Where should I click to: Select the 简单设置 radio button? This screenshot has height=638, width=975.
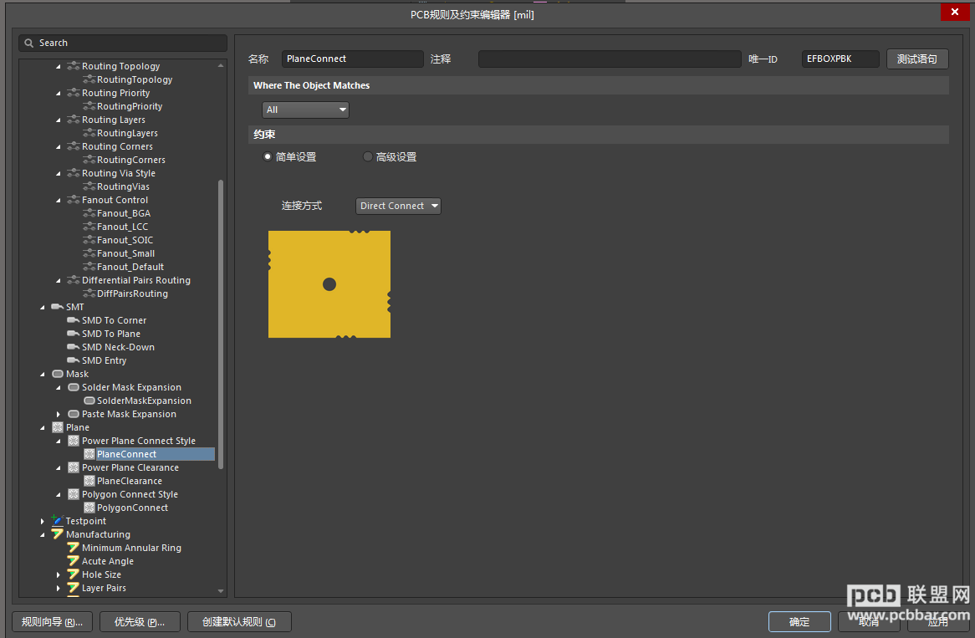coord(268,156)
